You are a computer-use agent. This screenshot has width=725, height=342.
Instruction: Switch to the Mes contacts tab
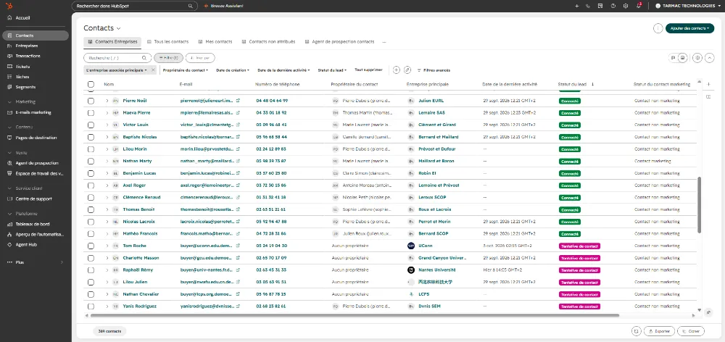215,41
